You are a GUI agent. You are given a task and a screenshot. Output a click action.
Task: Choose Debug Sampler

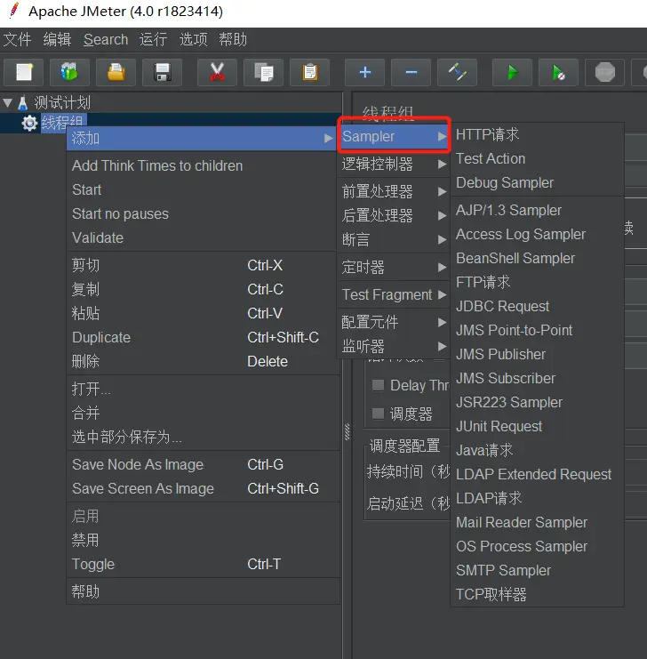coord(537,182)
